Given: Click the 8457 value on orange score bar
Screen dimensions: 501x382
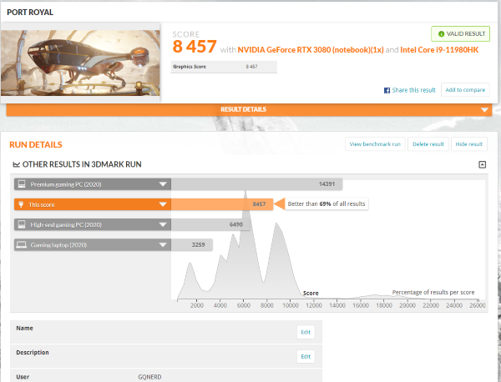Looking at the screenshot, I should (259, 204).
